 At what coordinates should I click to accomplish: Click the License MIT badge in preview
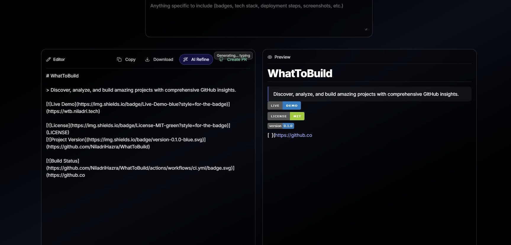point(286,116)
